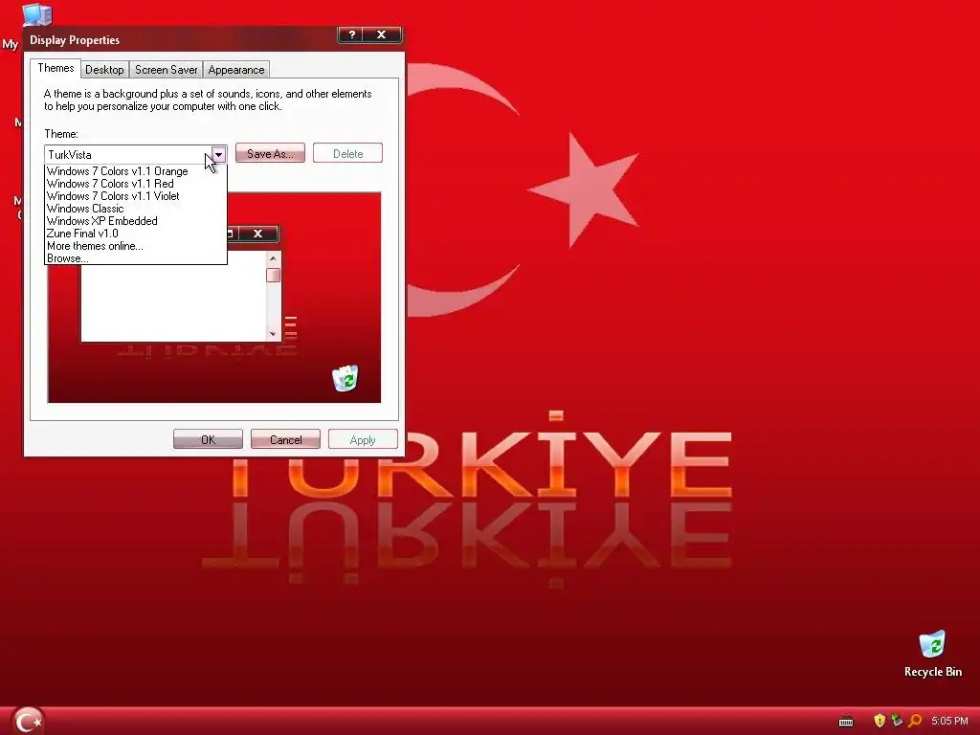This screenshot has width=980, height=735.
Task: Switch to the Appearance tab
Action: tap(236, 70)
